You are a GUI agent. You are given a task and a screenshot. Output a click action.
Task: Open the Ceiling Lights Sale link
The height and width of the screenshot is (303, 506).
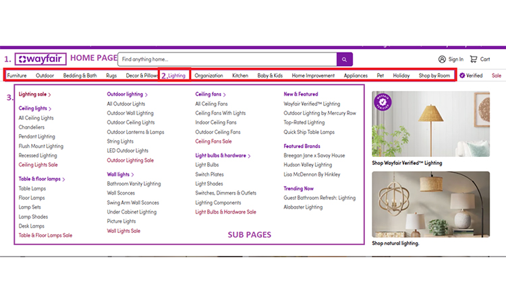38,164
